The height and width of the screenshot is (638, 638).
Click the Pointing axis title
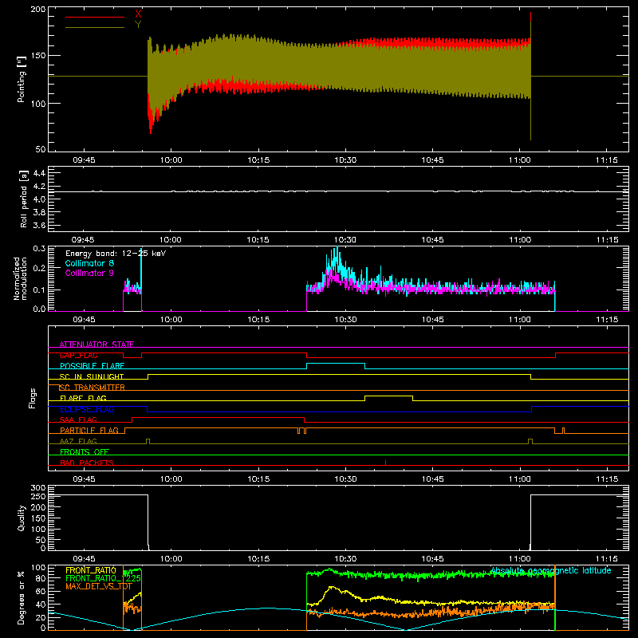(x=22, y=79)
